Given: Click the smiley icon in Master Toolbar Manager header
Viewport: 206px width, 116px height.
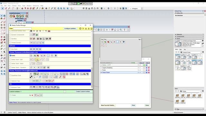Looking at the screenshot, I should point(91,29).
